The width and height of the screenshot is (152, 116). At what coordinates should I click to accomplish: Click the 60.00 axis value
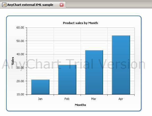click(x=20, y=27)
